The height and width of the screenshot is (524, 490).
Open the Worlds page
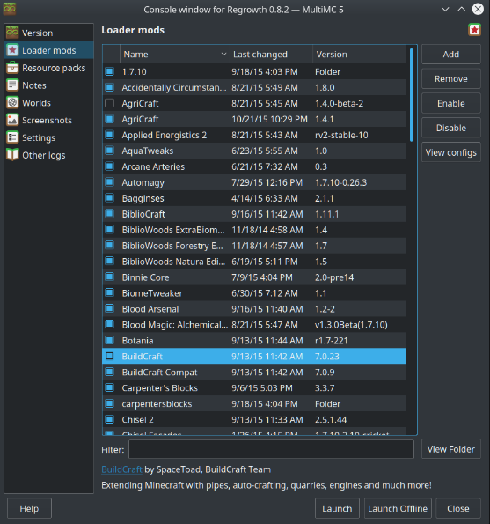tap(48, 102)
